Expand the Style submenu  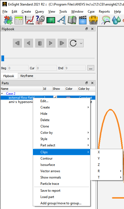coord(62,139)
